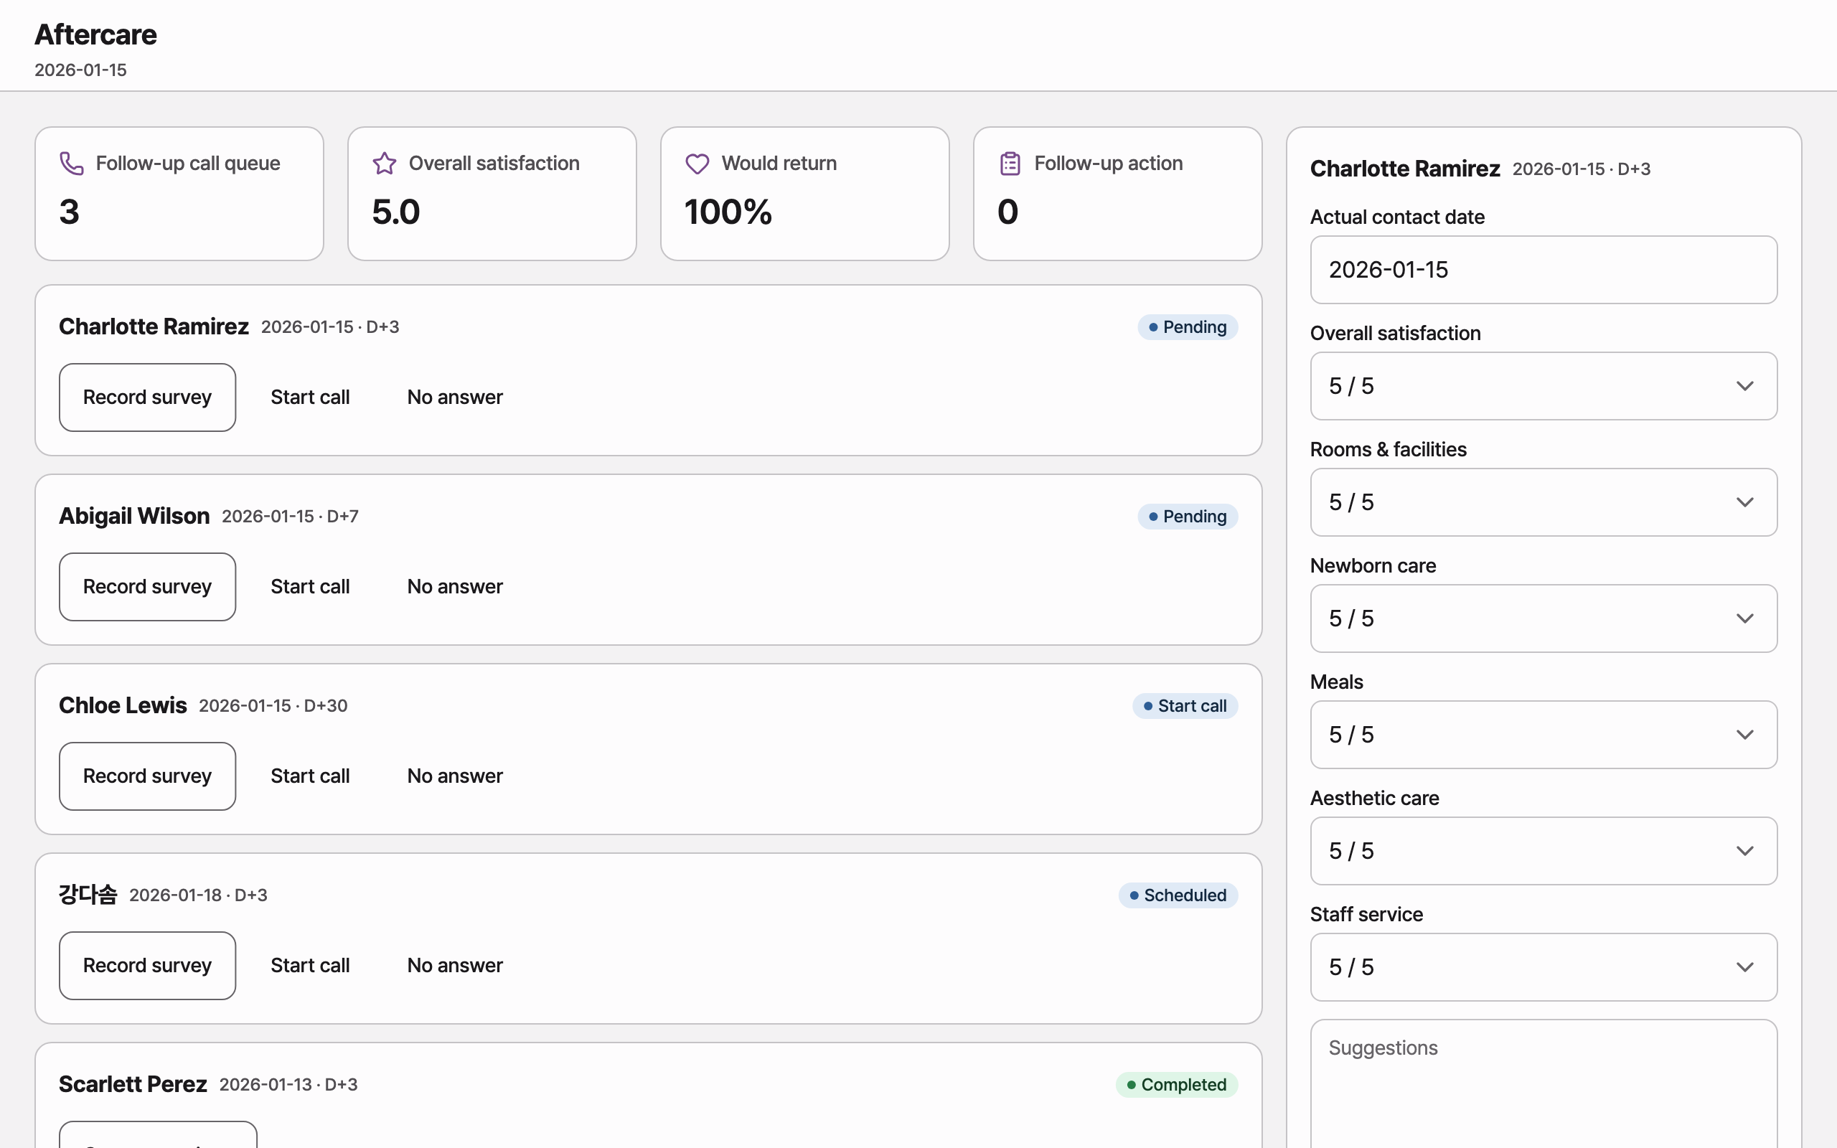Mark No answer for Chloe Lewis

(x=455, y=776)
